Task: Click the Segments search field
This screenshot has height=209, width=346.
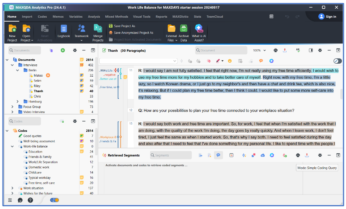Action: point(171,155)
